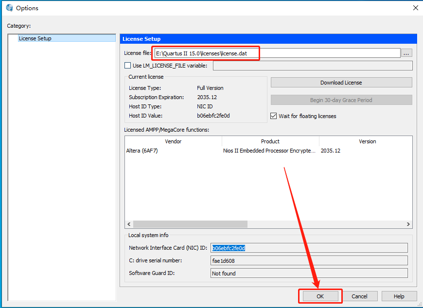Click the License Setup blue header bar
The image size is (423, 308).
[x=268, y=39]
